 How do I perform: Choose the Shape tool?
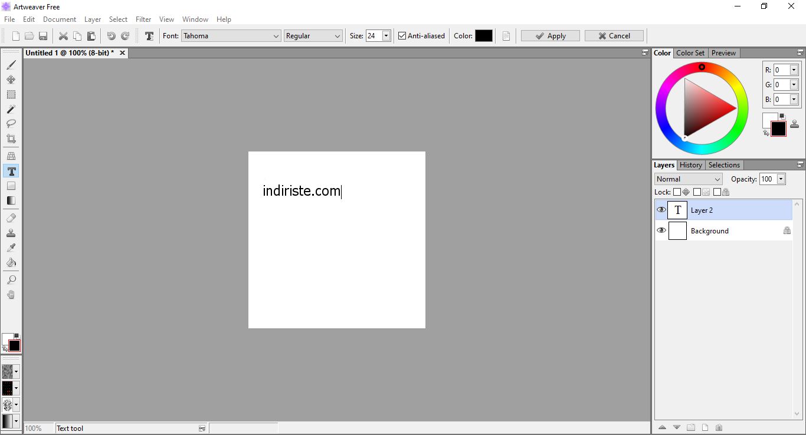(11, 186)
